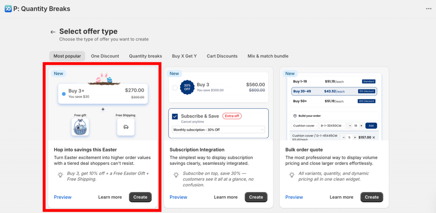Image resolution: width=436 pixels, height=213 pixels.
Task: Expand the Cushion cover product dropdown
Action: (x=303, y=126)
